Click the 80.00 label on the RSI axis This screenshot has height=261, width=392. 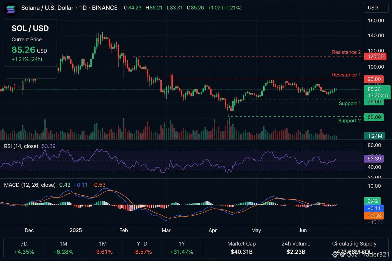[x=374, y=145]
